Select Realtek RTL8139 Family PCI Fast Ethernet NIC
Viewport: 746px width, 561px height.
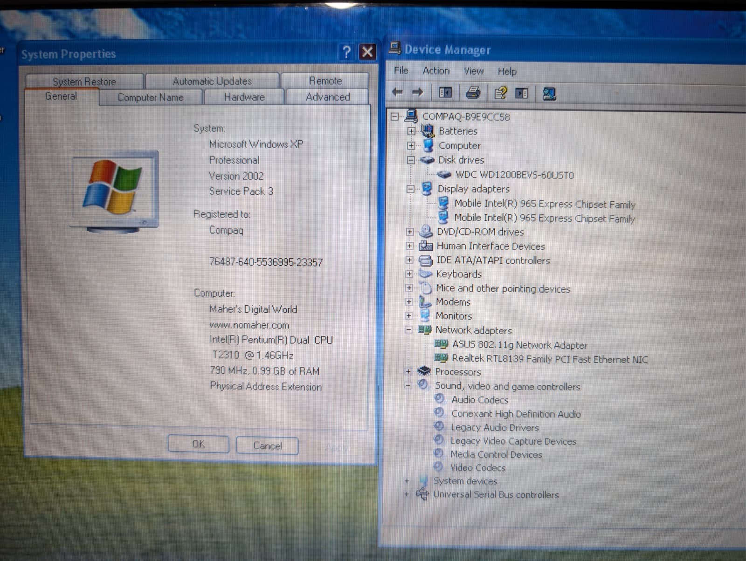[x=550, y=359]
